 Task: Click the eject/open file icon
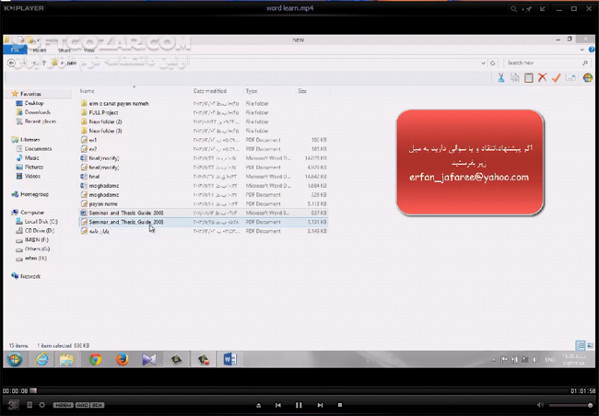(259, 405)
